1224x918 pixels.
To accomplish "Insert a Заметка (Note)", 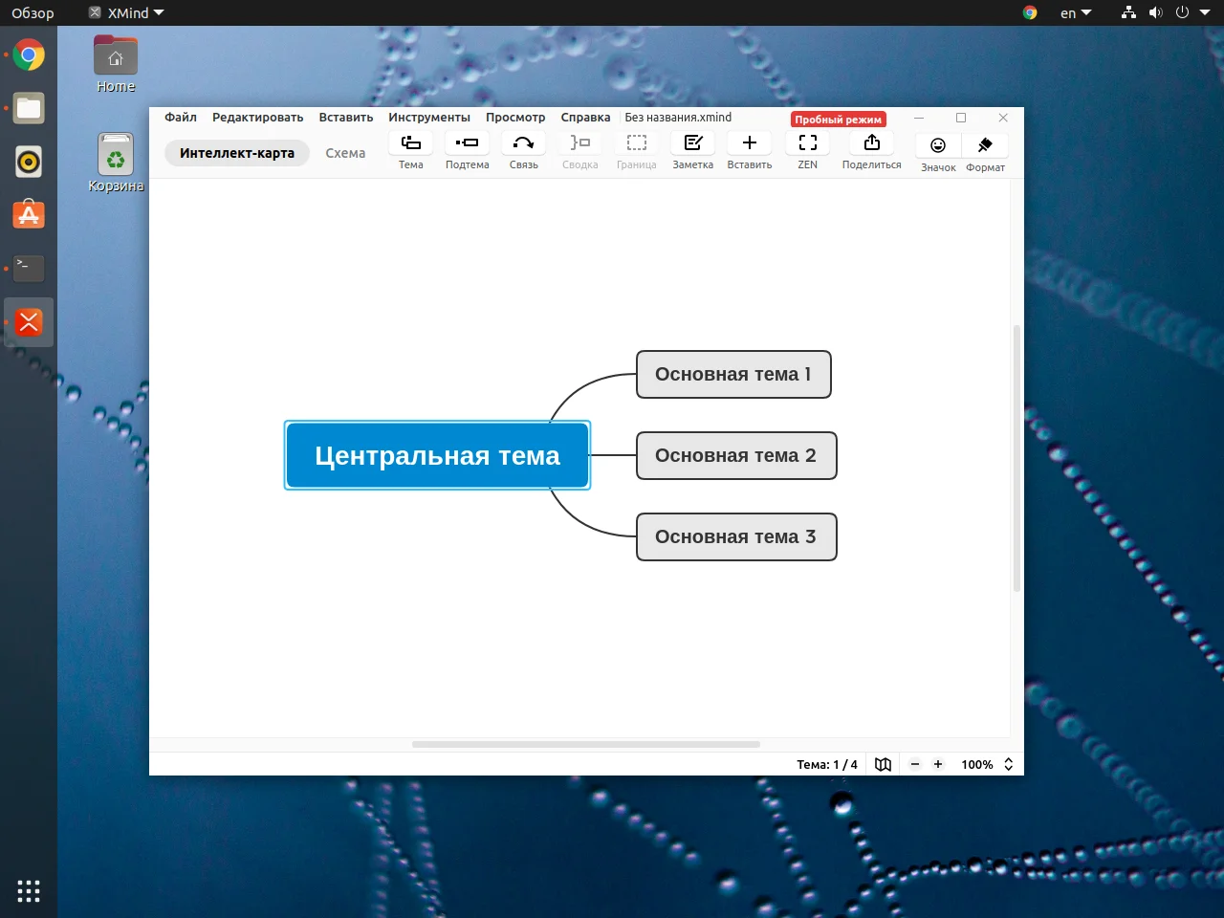I will click(x=692, y=150).
